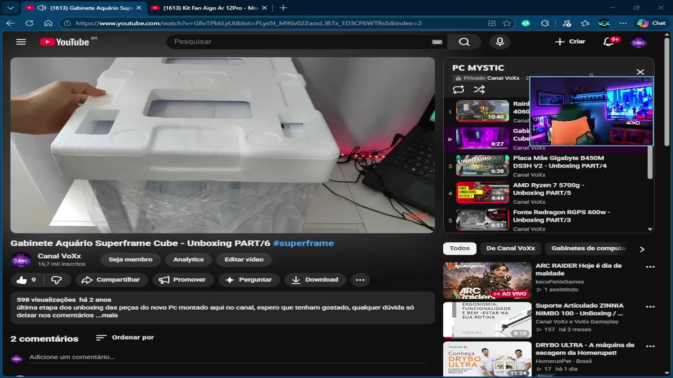Toggle playlist shuffle
The width and height of the screenshot is (673, 378).
tap(479, 90)
